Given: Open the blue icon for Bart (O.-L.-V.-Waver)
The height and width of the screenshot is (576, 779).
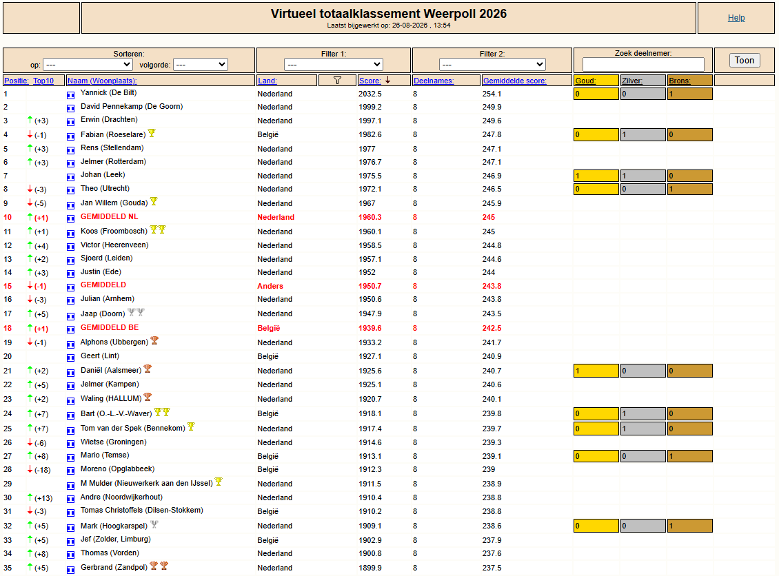Looking at the screenshot, I should pyautogui.click(x=70, y=415).
